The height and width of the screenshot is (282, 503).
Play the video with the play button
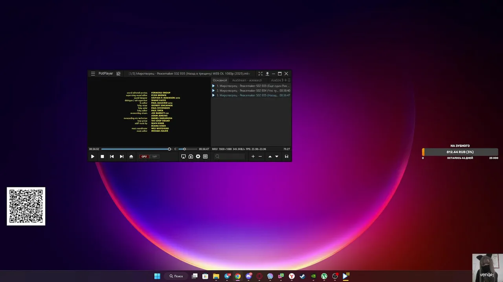(x=93, y=156)
